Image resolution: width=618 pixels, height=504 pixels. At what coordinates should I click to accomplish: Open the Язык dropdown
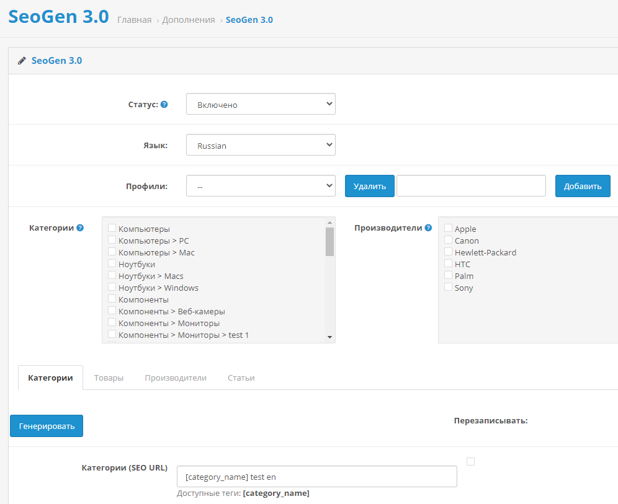[261, 144]
